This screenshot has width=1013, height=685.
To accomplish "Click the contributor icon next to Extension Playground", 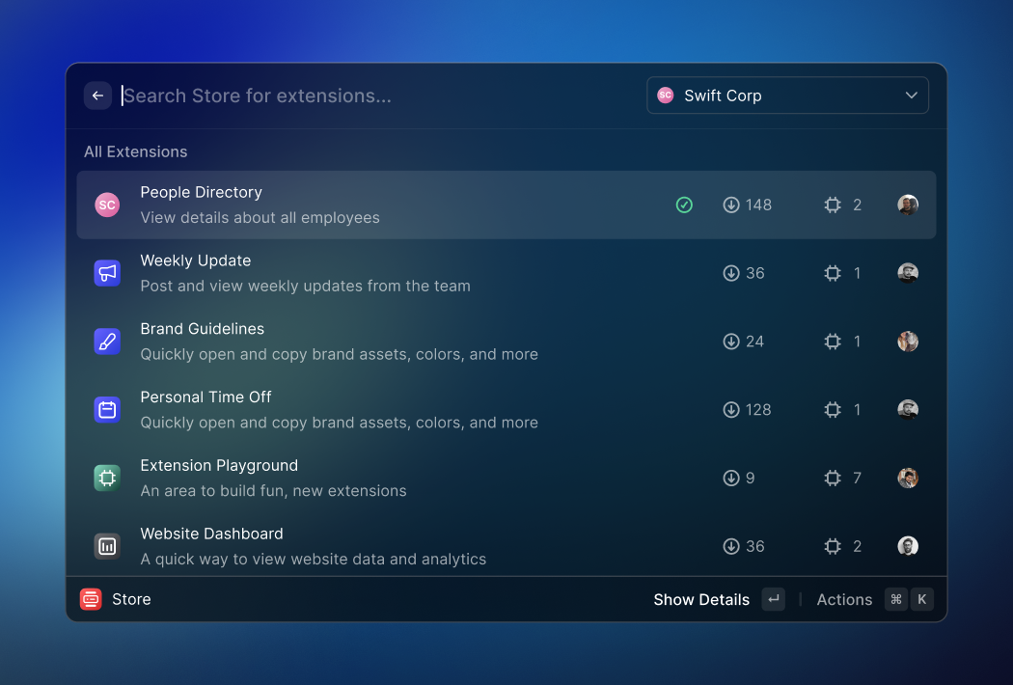I will click(x=833, y=478).
